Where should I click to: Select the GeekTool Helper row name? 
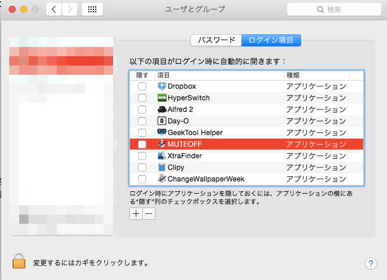(195, 133)
